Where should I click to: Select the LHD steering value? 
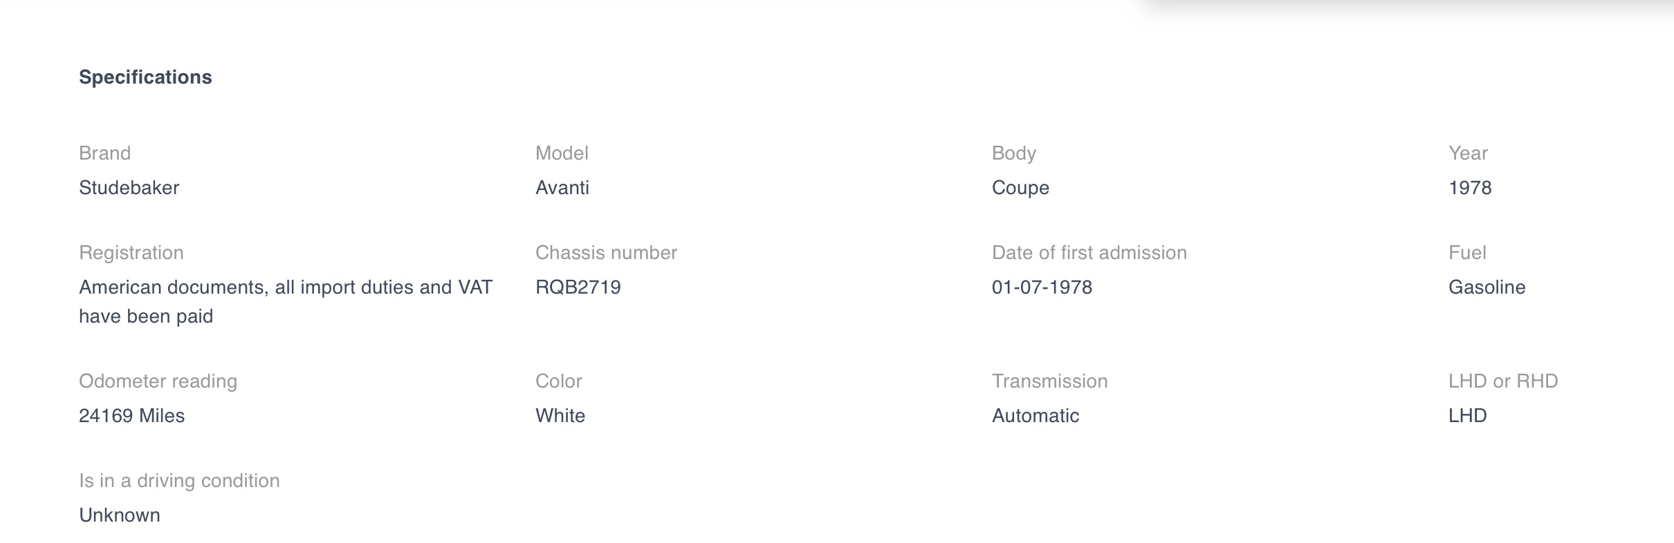[x=1467, y=416]
